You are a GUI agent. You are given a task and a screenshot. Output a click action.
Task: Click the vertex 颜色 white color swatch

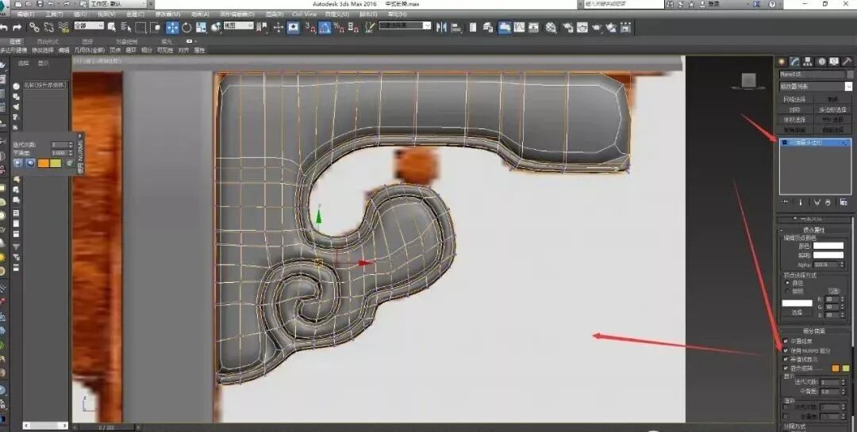828,246
